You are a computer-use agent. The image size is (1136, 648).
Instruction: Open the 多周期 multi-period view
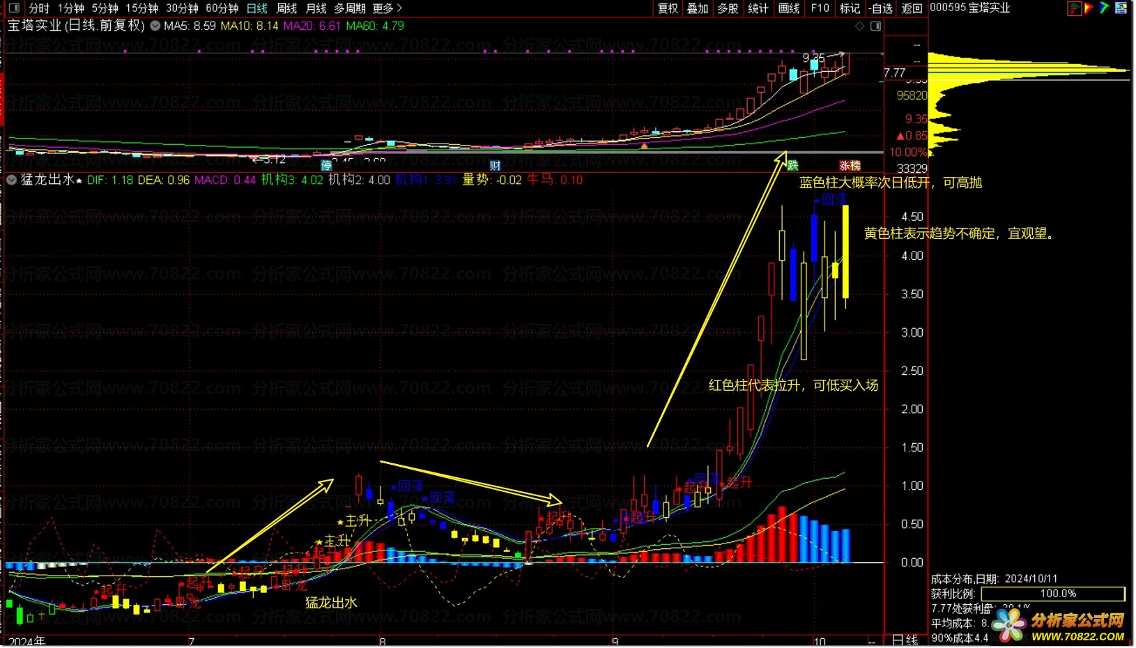350,8
